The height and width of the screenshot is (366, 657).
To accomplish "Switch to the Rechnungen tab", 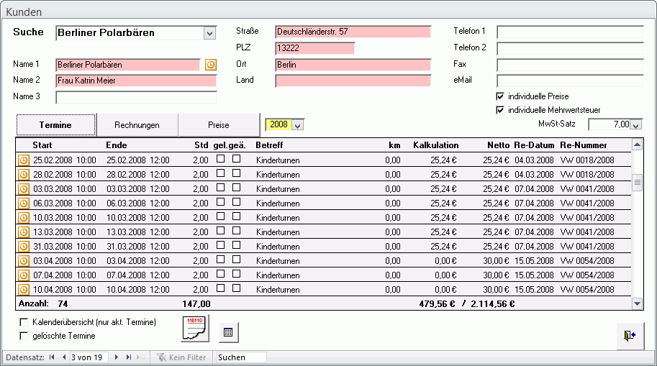I will pyautogui.click(x=137, y=125).
